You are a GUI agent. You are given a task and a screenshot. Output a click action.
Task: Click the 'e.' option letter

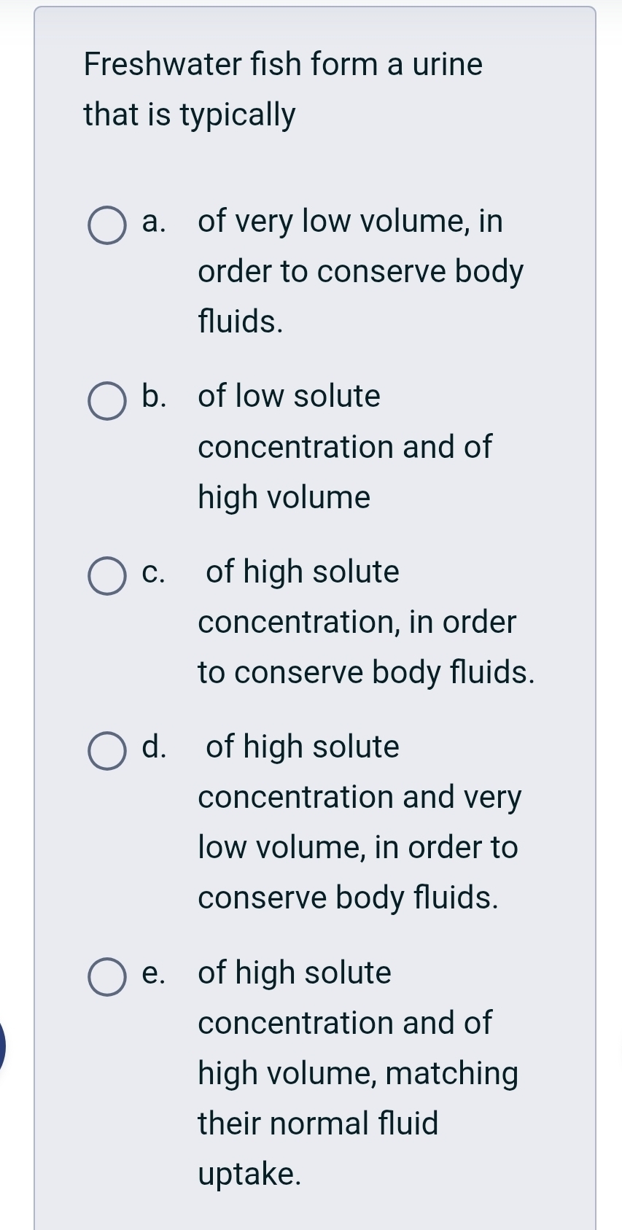154,973
